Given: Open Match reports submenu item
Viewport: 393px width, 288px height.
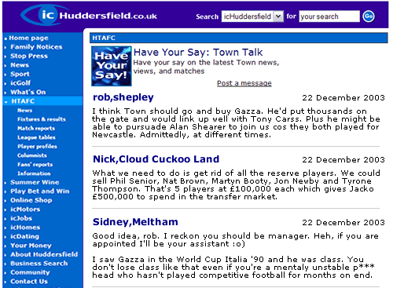Looking at the screenshot, I should coord(36,129).
